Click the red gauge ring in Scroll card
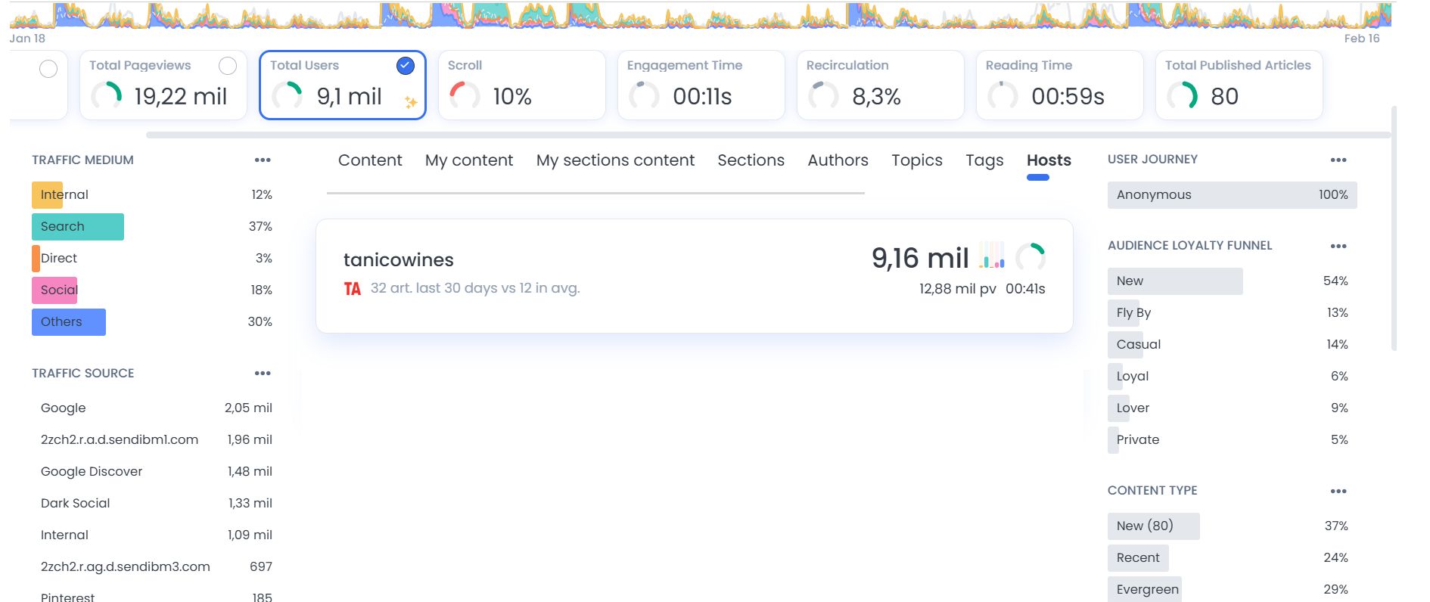Viewport: 1430px width, 602px height. 465,96
